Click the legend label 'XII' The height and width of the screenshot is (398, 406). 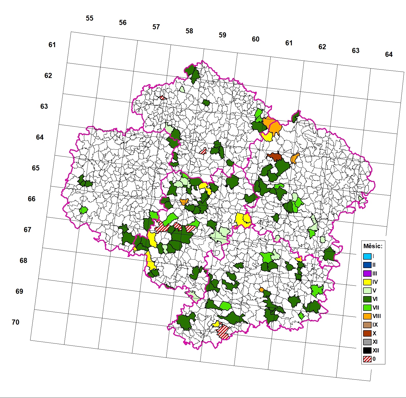coord(376,350)
